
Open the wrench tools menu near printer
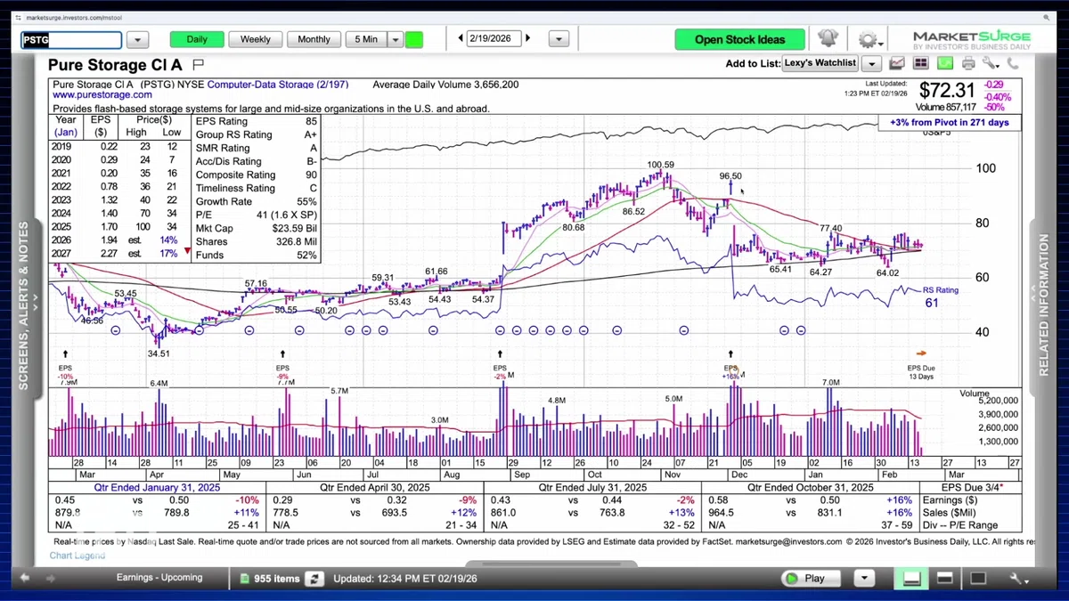[x=991, y=63]
